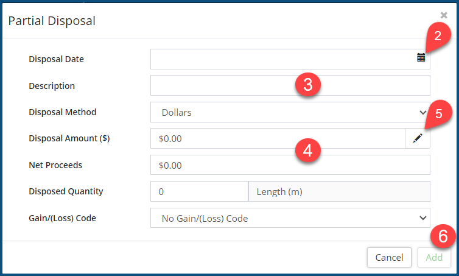
Task: Click the Partial Disposal dialog title
Action: [51, 21]
